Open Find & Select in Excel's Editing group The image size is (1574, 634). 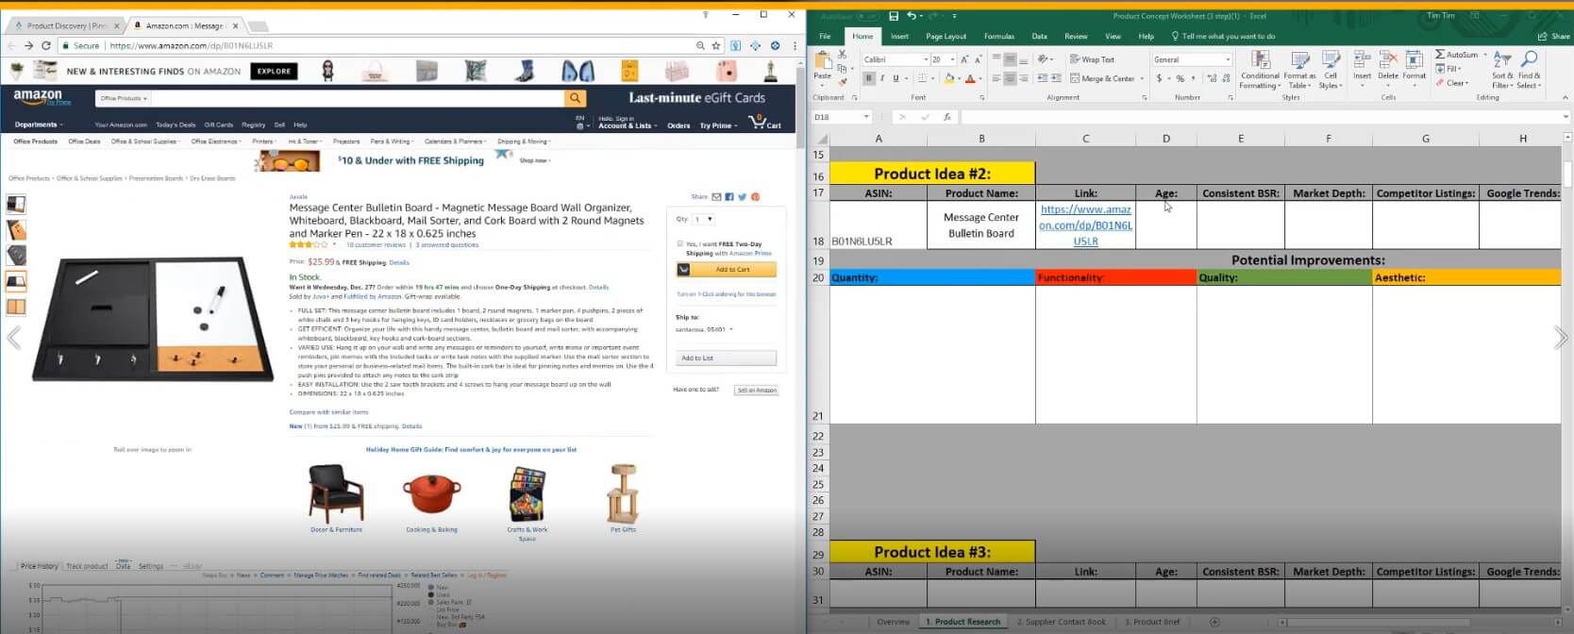coord(1529,70)
